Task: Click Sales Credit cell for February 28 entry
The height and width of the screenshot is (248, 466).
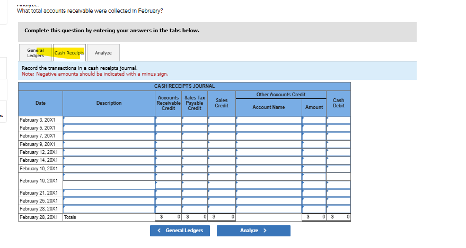Action: point(222,209)
